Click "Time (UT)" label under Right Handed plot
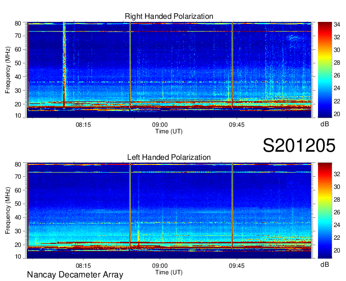The width and height of the screenshot is (346, 281). [x=169, y=131]
